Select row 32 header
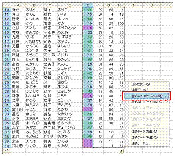Image resolution: width=175 pixels, height=156 pixels. click(x=7, y=109)
